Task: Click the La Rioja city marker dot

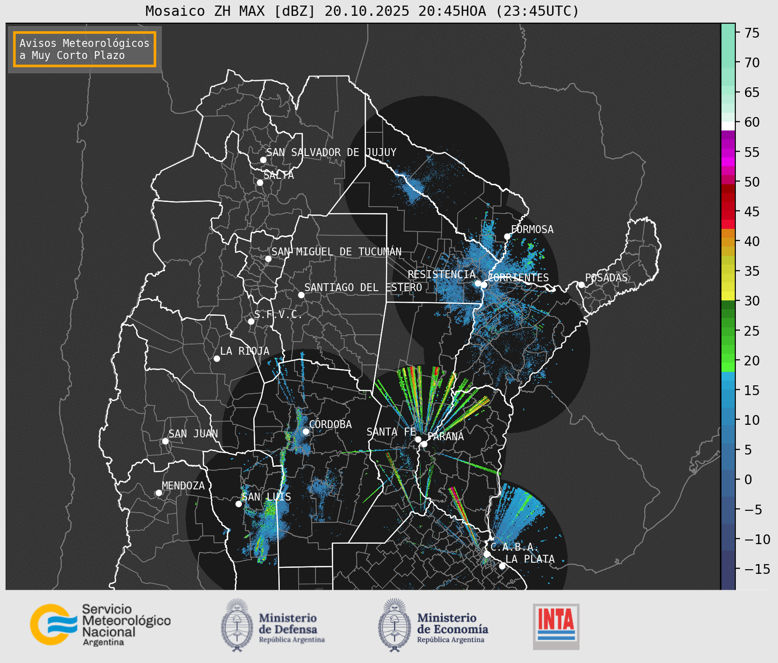Action: coord(217,358)
